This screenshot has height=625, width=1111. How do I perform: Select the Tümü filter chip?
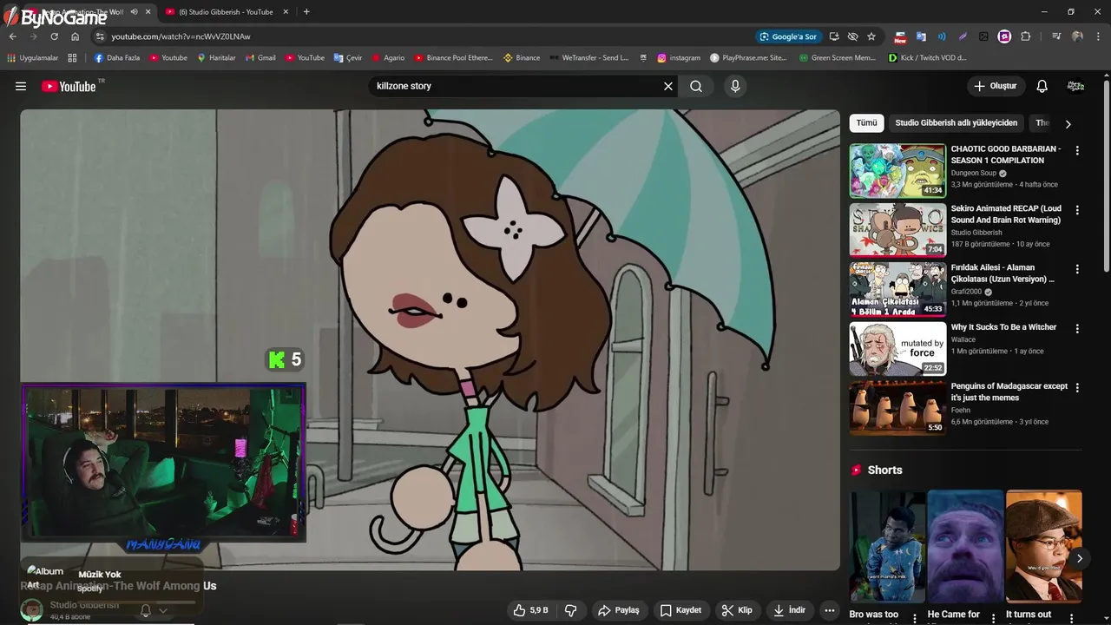pos(866,123)
